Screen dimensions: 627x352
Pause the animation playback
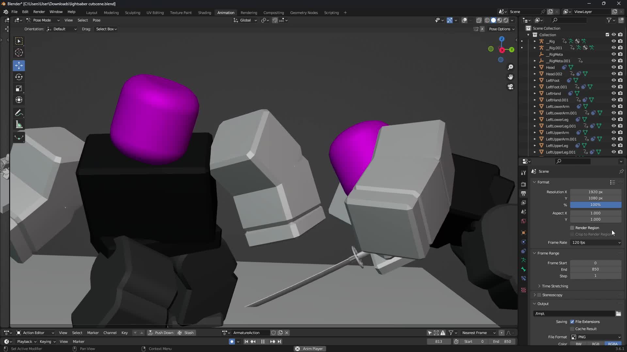point(263,342)
